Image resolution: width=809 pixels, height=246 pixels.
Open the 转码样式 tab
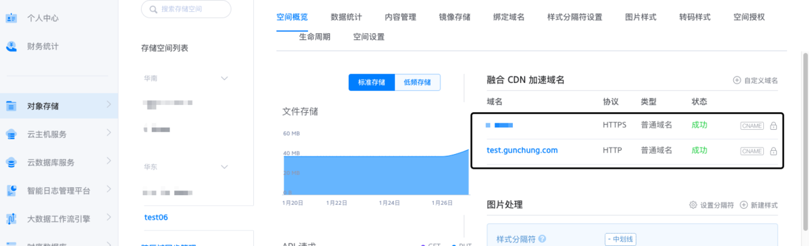pyautogui.click(x=695, y=17)
